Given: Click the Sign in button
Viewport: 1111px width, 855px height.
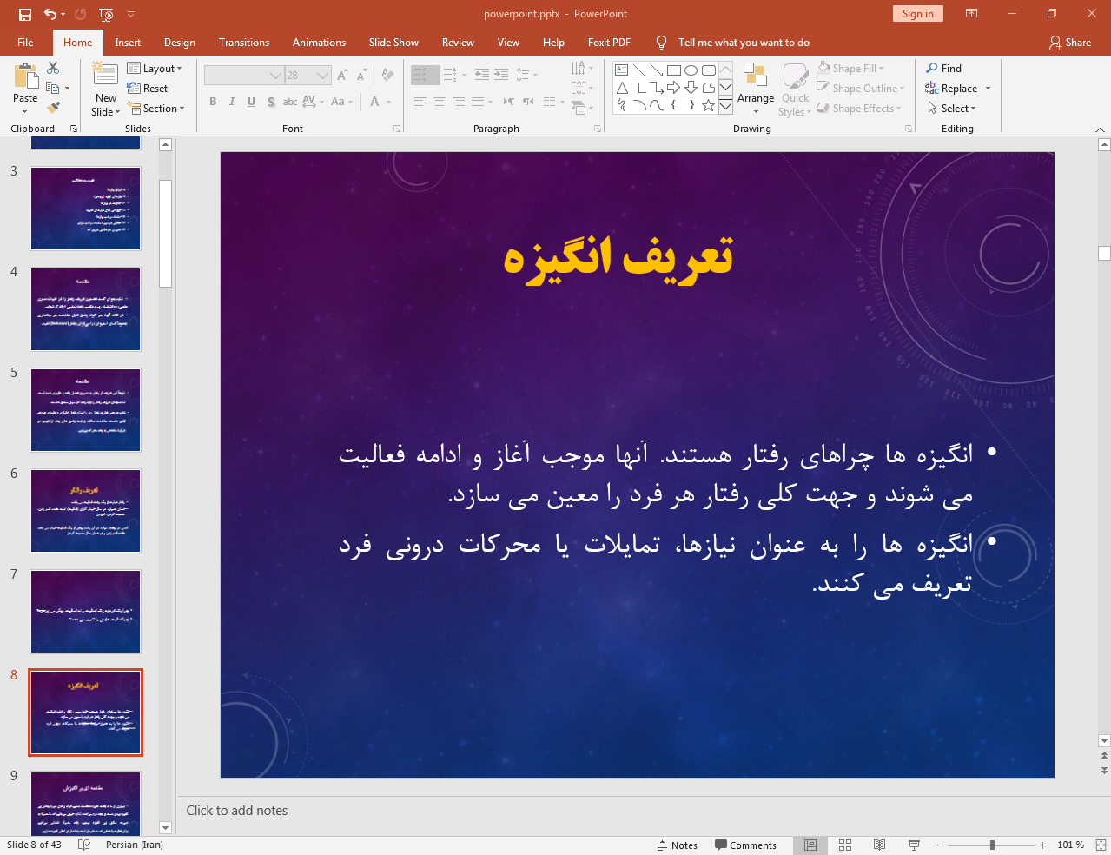Looking at the screenshot, I should [x=917, y=13].
